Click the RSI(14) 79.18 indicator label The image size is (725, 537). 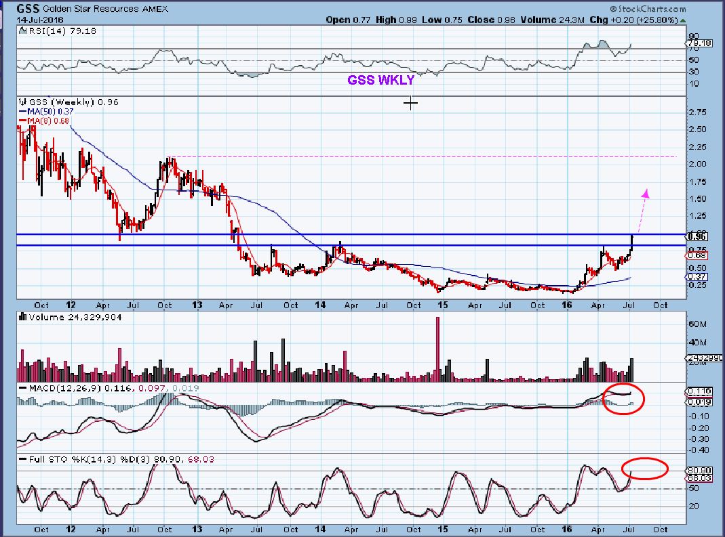pos(62,31)
